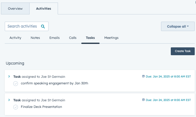Select the Activities tab
Image resolution: width=196 pixels, height=117 pixels.
pyautogui.click(x=43, y=8)
